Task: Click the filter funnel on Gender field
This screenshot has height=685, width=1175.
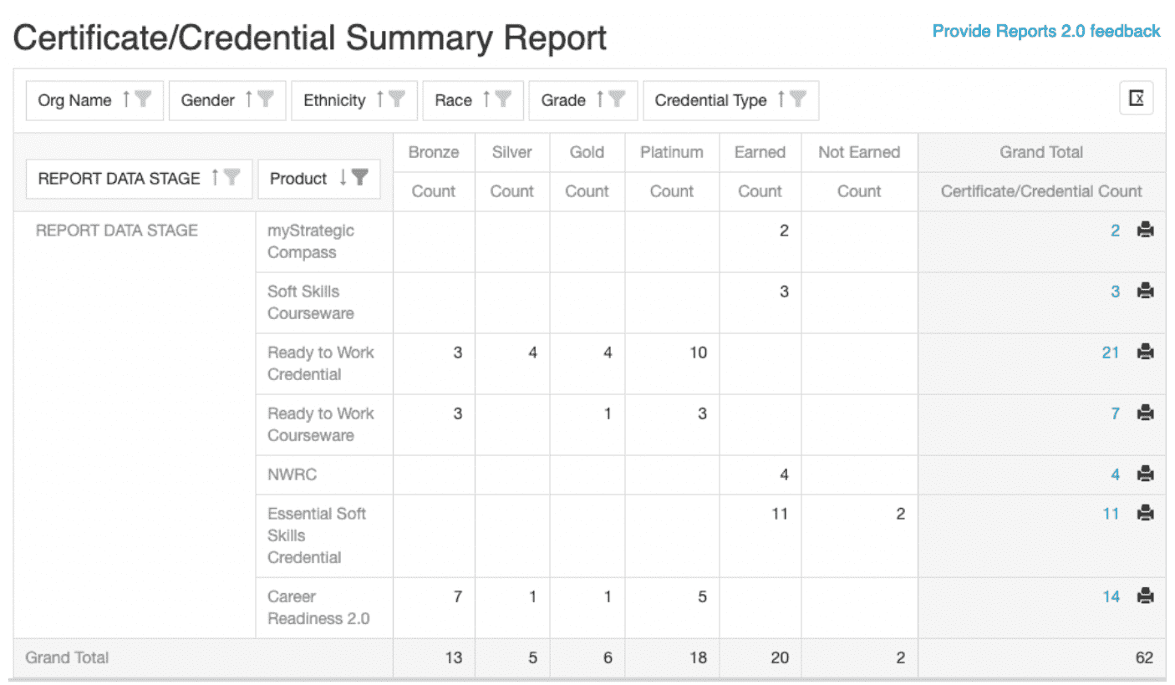Action: pos(266,100)
